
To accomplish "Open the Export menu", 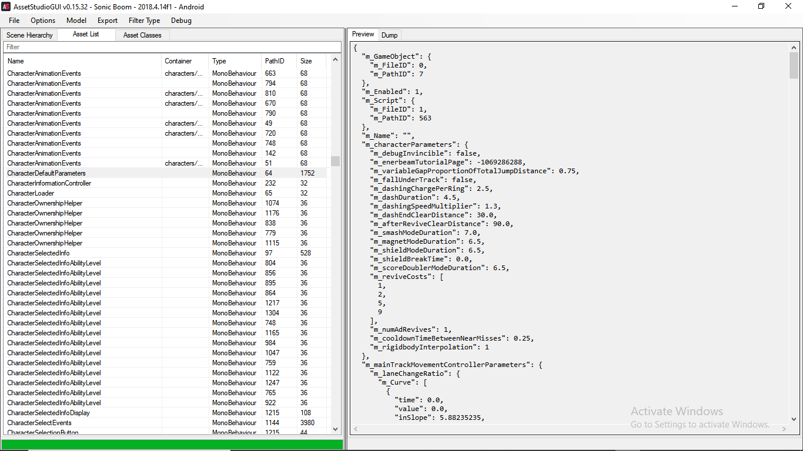I will pyautogui.click(x=107, y=21).
